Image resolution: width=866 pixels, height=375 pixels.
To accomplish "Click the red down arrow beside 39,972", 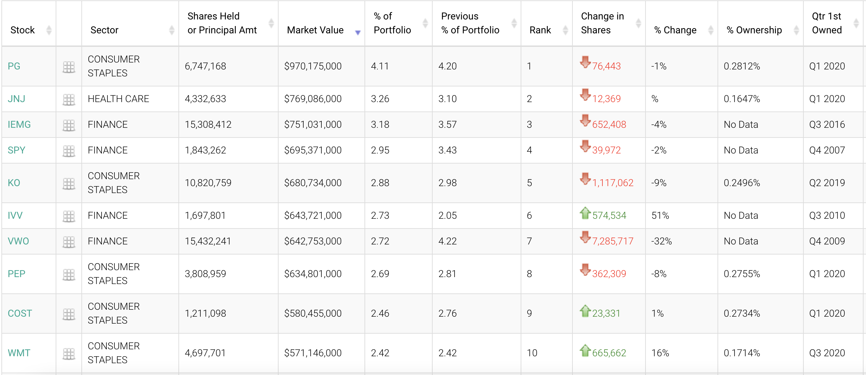I will pos(585,146).
